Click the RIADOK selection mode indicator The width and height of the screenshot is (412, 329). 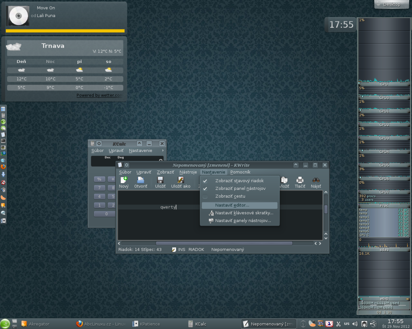tap(196, 249)
